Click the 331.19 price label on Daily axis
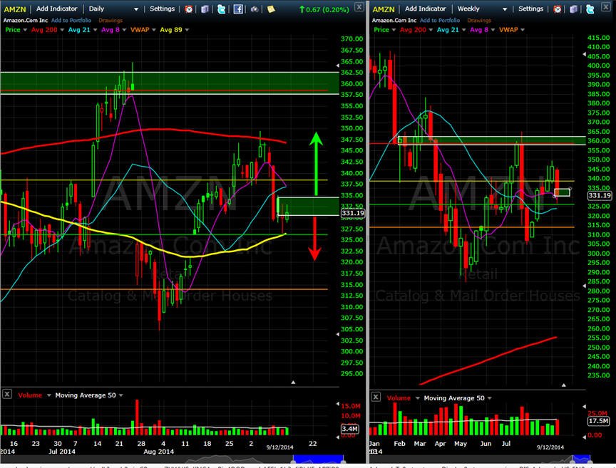 [352, 213]
